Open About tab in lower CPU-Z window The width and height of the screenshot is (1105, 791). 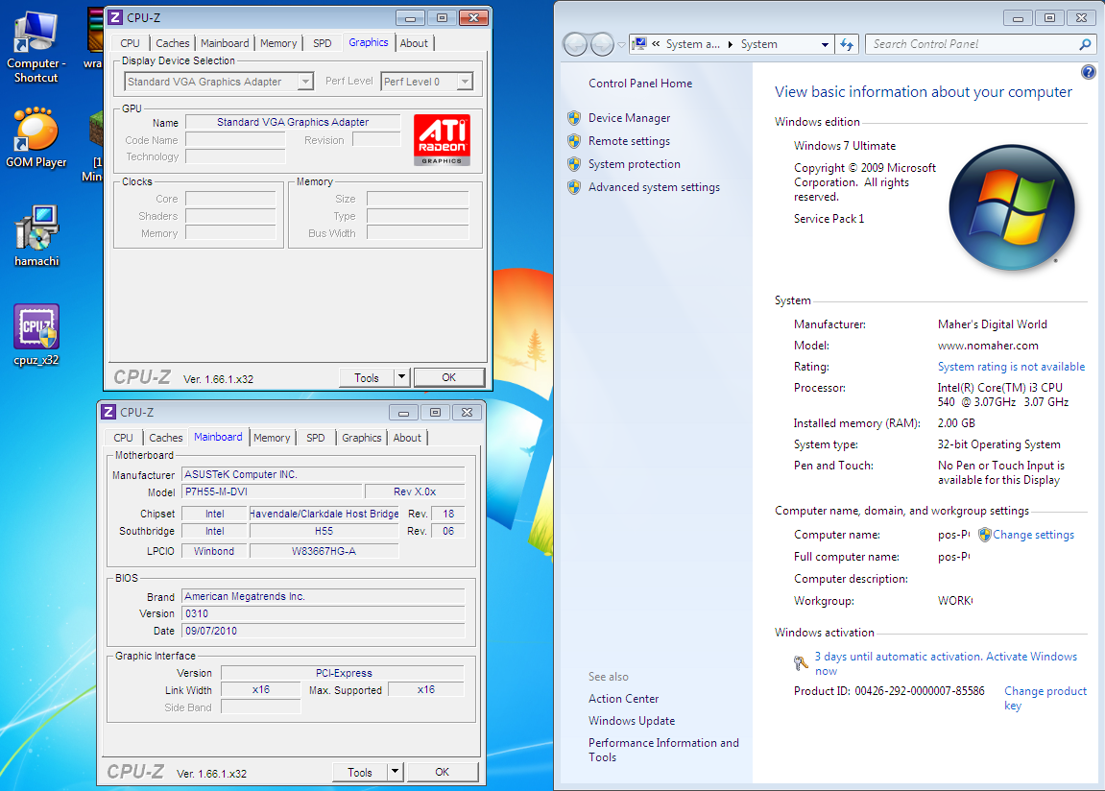pyautogui.click(x=407, y=438)
